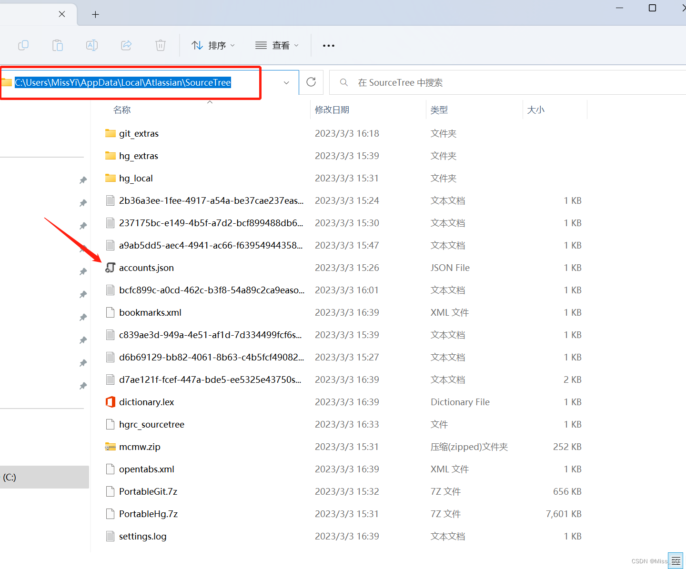Click the IME language indicator at bottom right
Viewport: 686px width, 569px height.
[676, 560]
